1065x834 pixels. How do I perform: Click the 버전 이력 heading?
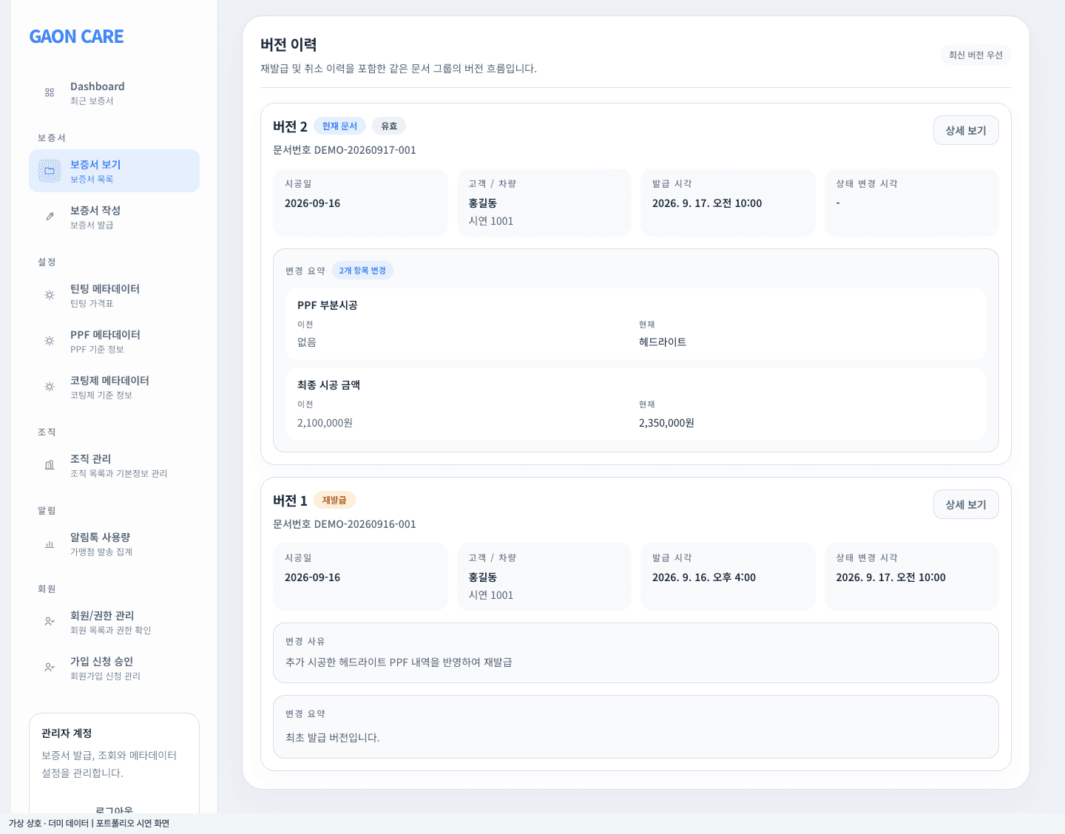pos(288,44)
